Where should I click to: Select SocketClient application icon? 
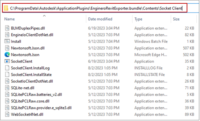pos(7,61)
